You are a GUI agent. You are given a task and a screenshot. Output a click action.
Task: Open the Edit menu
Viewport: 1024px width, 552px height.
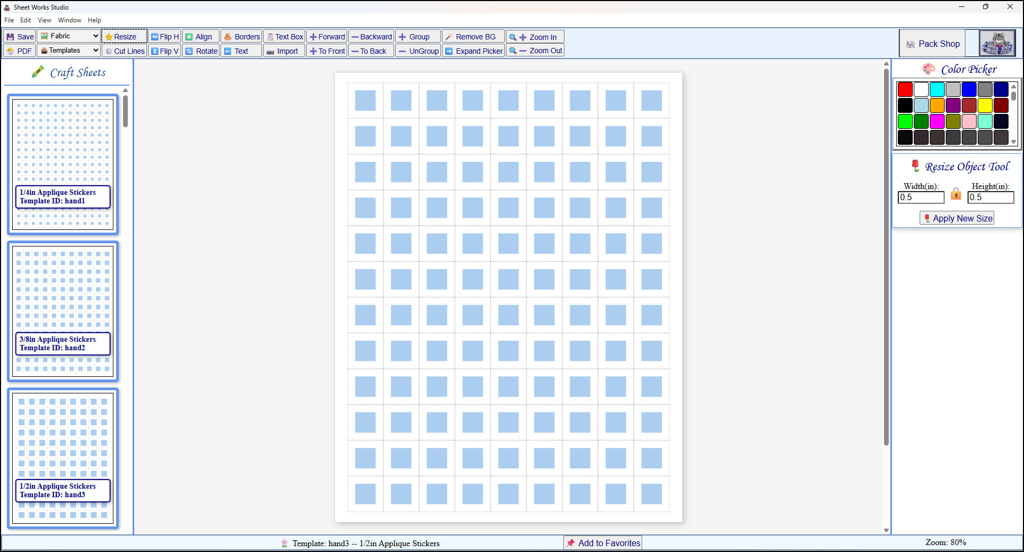click(x=25, y=20)
